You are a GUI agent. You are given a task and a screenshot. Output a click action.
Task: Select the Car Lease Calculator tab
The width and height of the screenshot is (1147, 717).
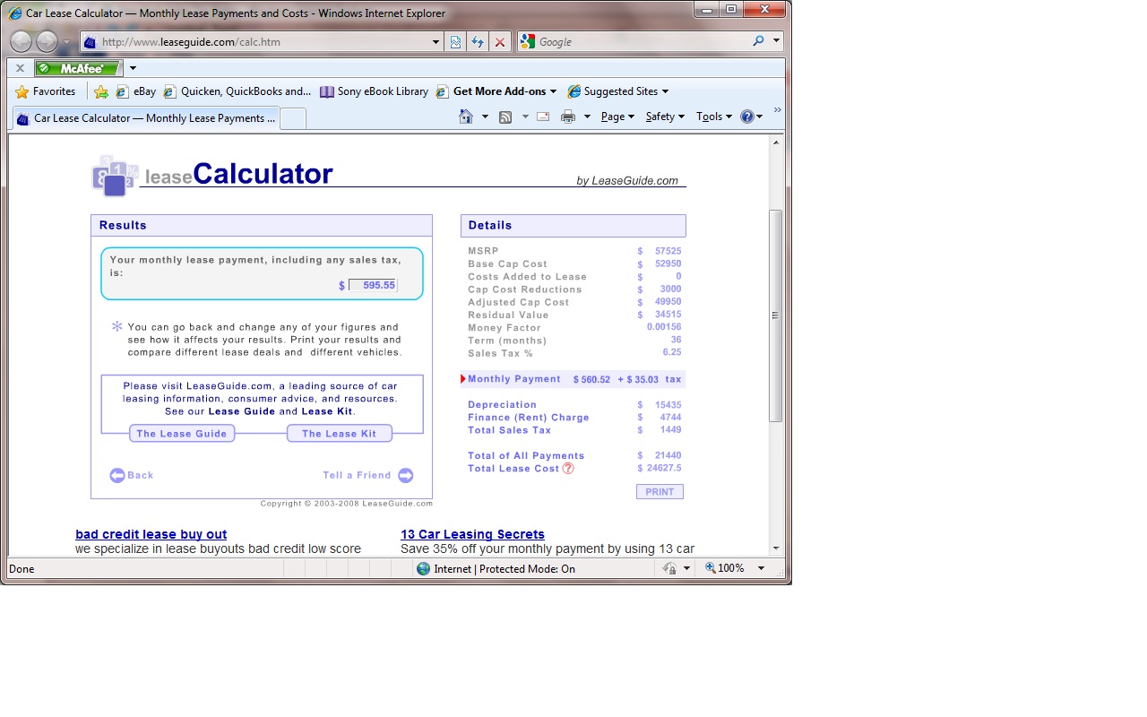(146, 118)
